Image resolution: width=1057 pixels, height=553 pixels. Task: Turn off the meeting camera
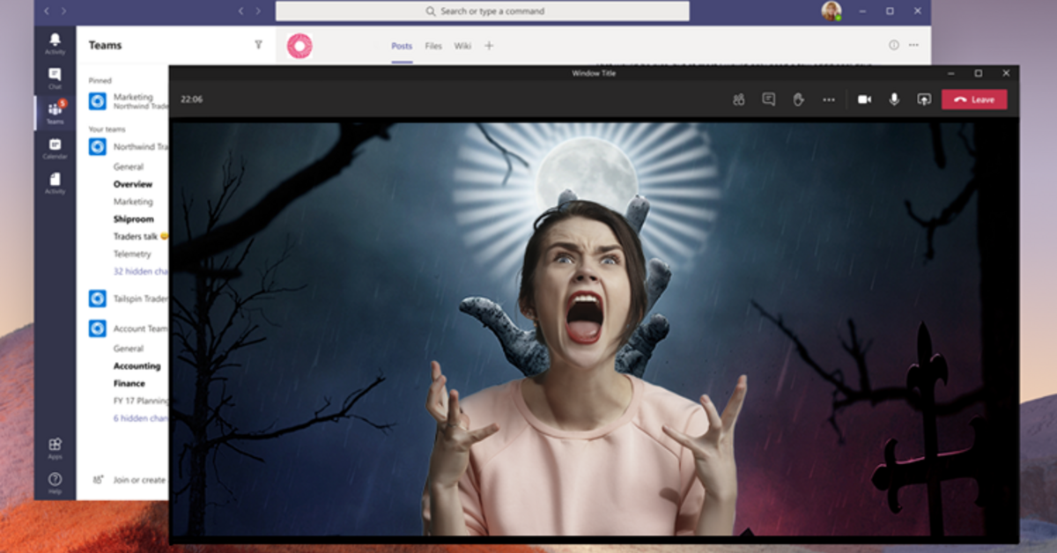[864, 100]
